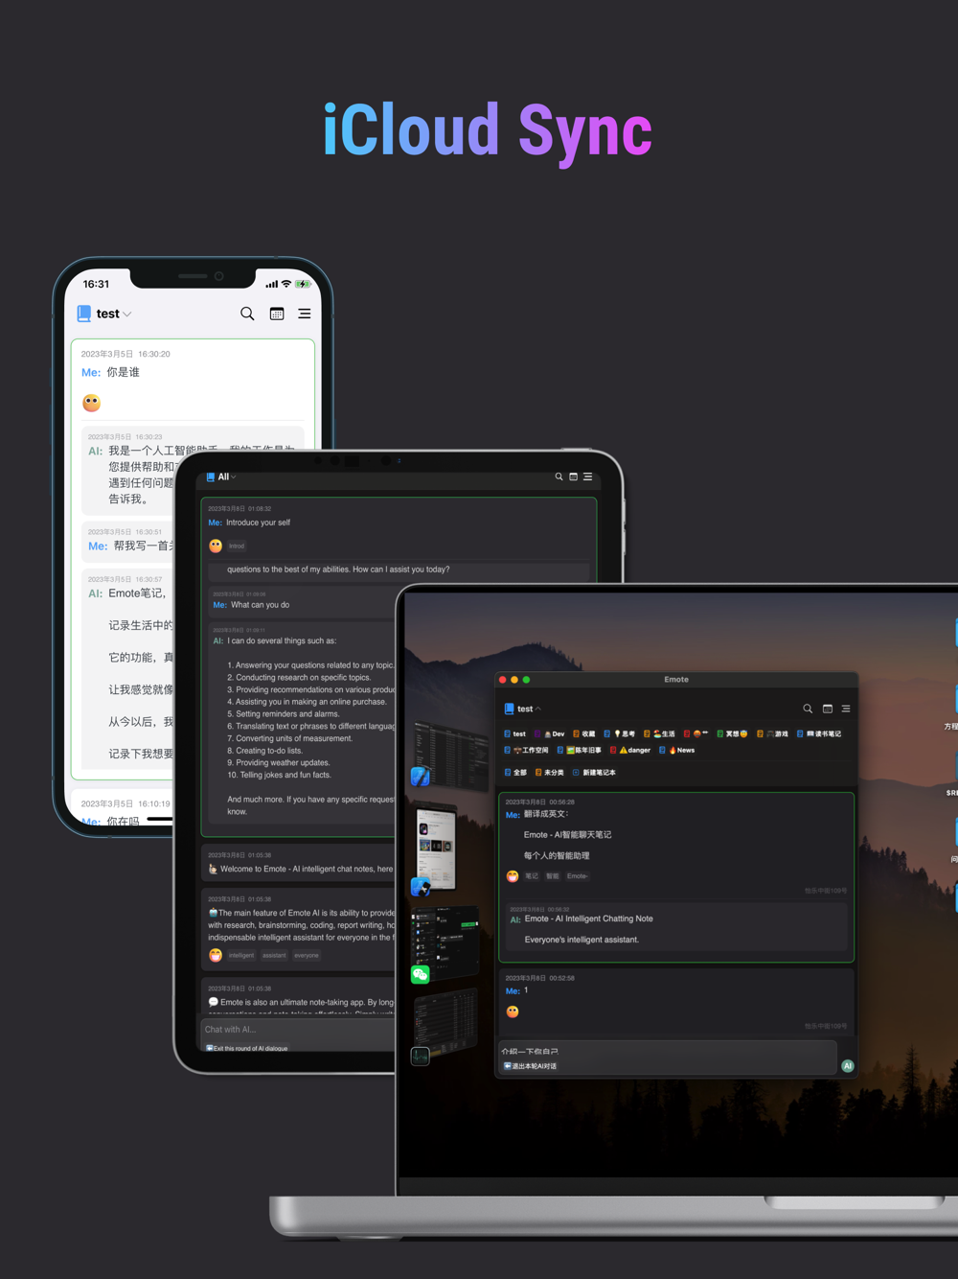958x1279 pixels.
Task: Select the danger notebook
Action: coord(630,750)
